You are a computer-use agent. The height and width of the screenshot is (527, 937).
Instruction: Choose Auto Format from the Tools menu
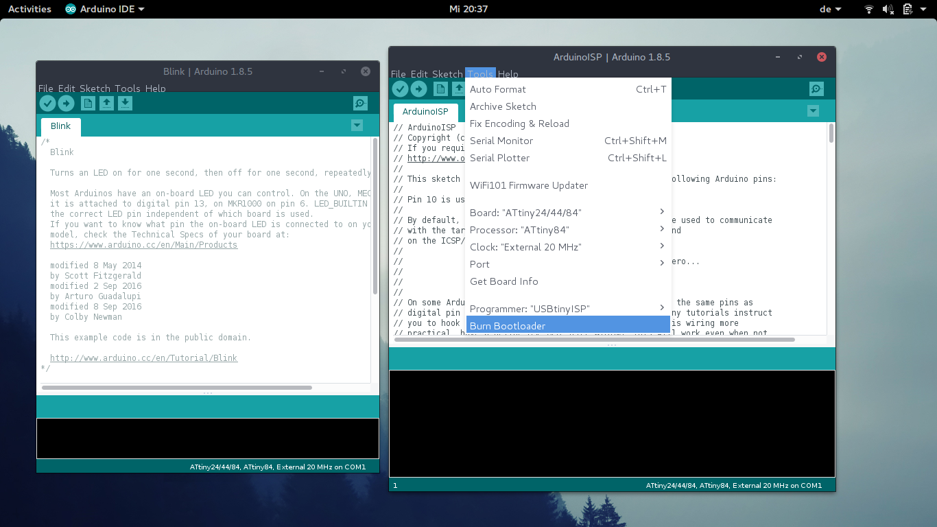click(568, 89)
